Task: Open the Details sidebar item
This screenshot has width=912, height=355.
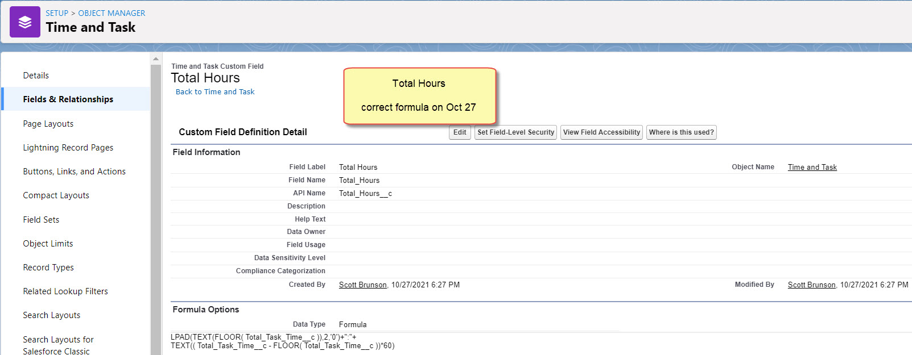Action: coord(36,76)
